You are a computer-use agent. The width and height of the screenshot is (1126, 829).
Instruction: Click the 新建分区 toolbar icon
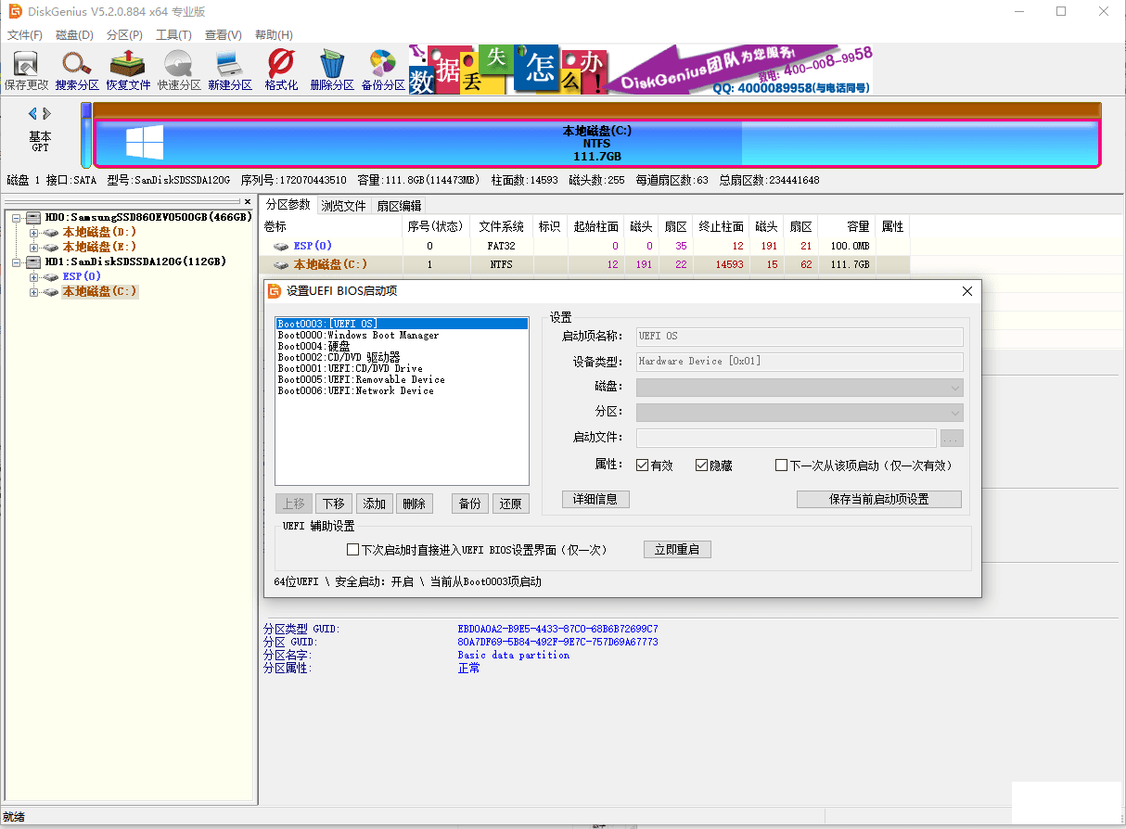229,70
